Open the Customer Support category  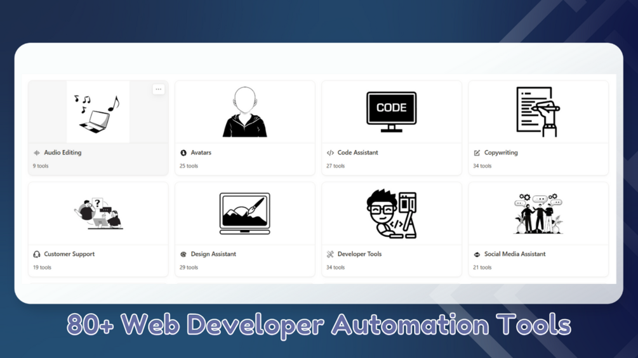(x=69, y=254)
